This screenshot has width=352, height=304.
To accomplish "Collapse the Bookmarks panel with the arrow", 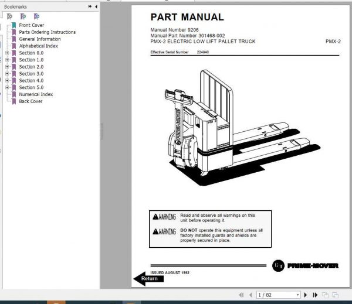I will pos(96,6).
